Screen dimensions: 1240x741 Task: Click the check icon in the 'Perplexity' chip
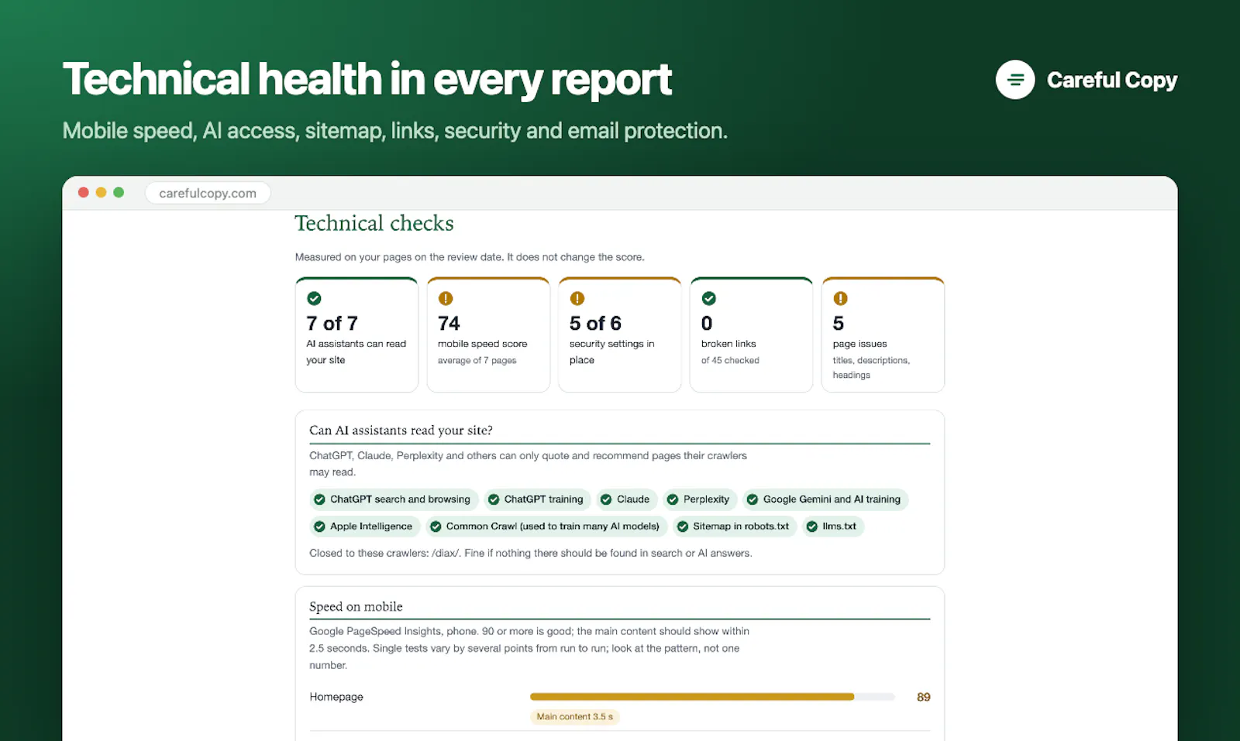(x=673, y=499)
